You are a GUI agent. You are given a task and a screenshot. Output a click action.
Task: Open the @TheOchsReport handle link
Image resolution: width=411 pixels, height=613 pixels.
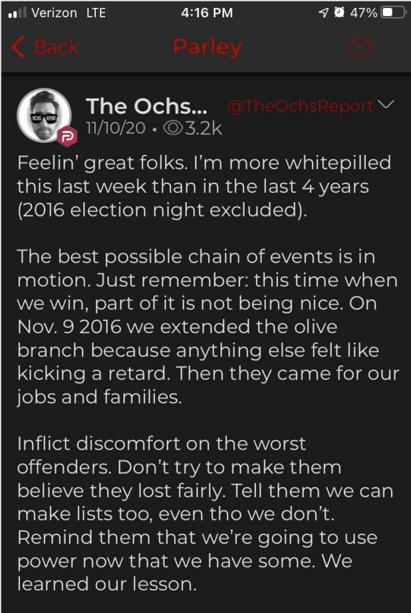coord(301,106)
